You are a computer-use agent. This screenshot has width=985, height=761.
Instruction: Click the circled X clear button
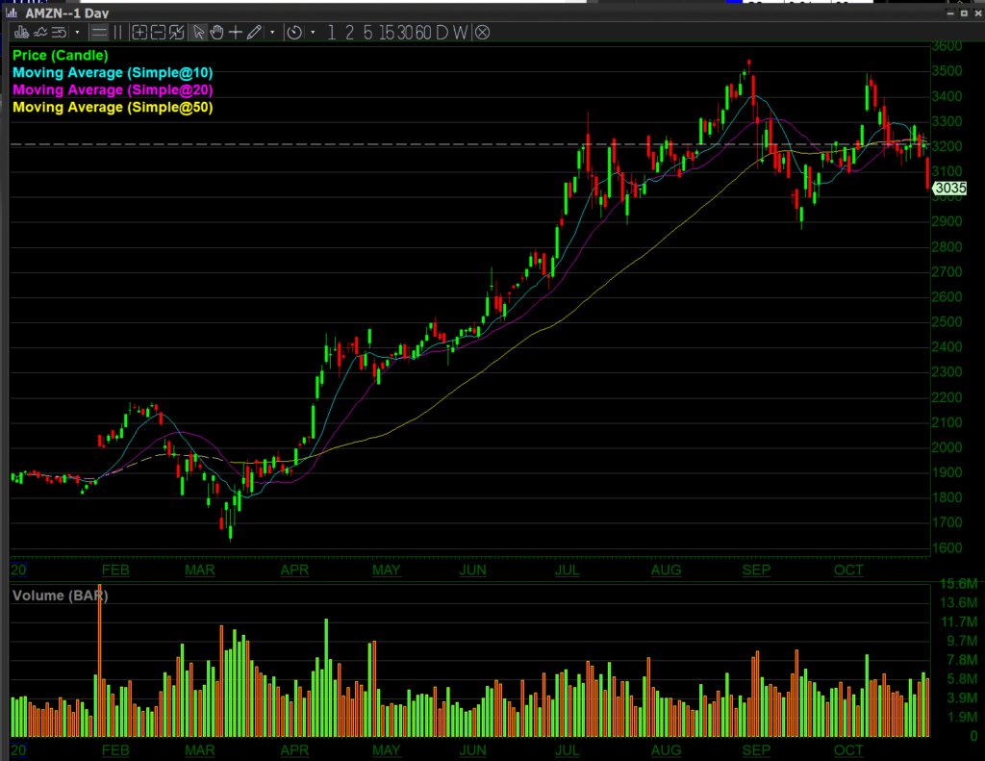click(x=482, y=33)
